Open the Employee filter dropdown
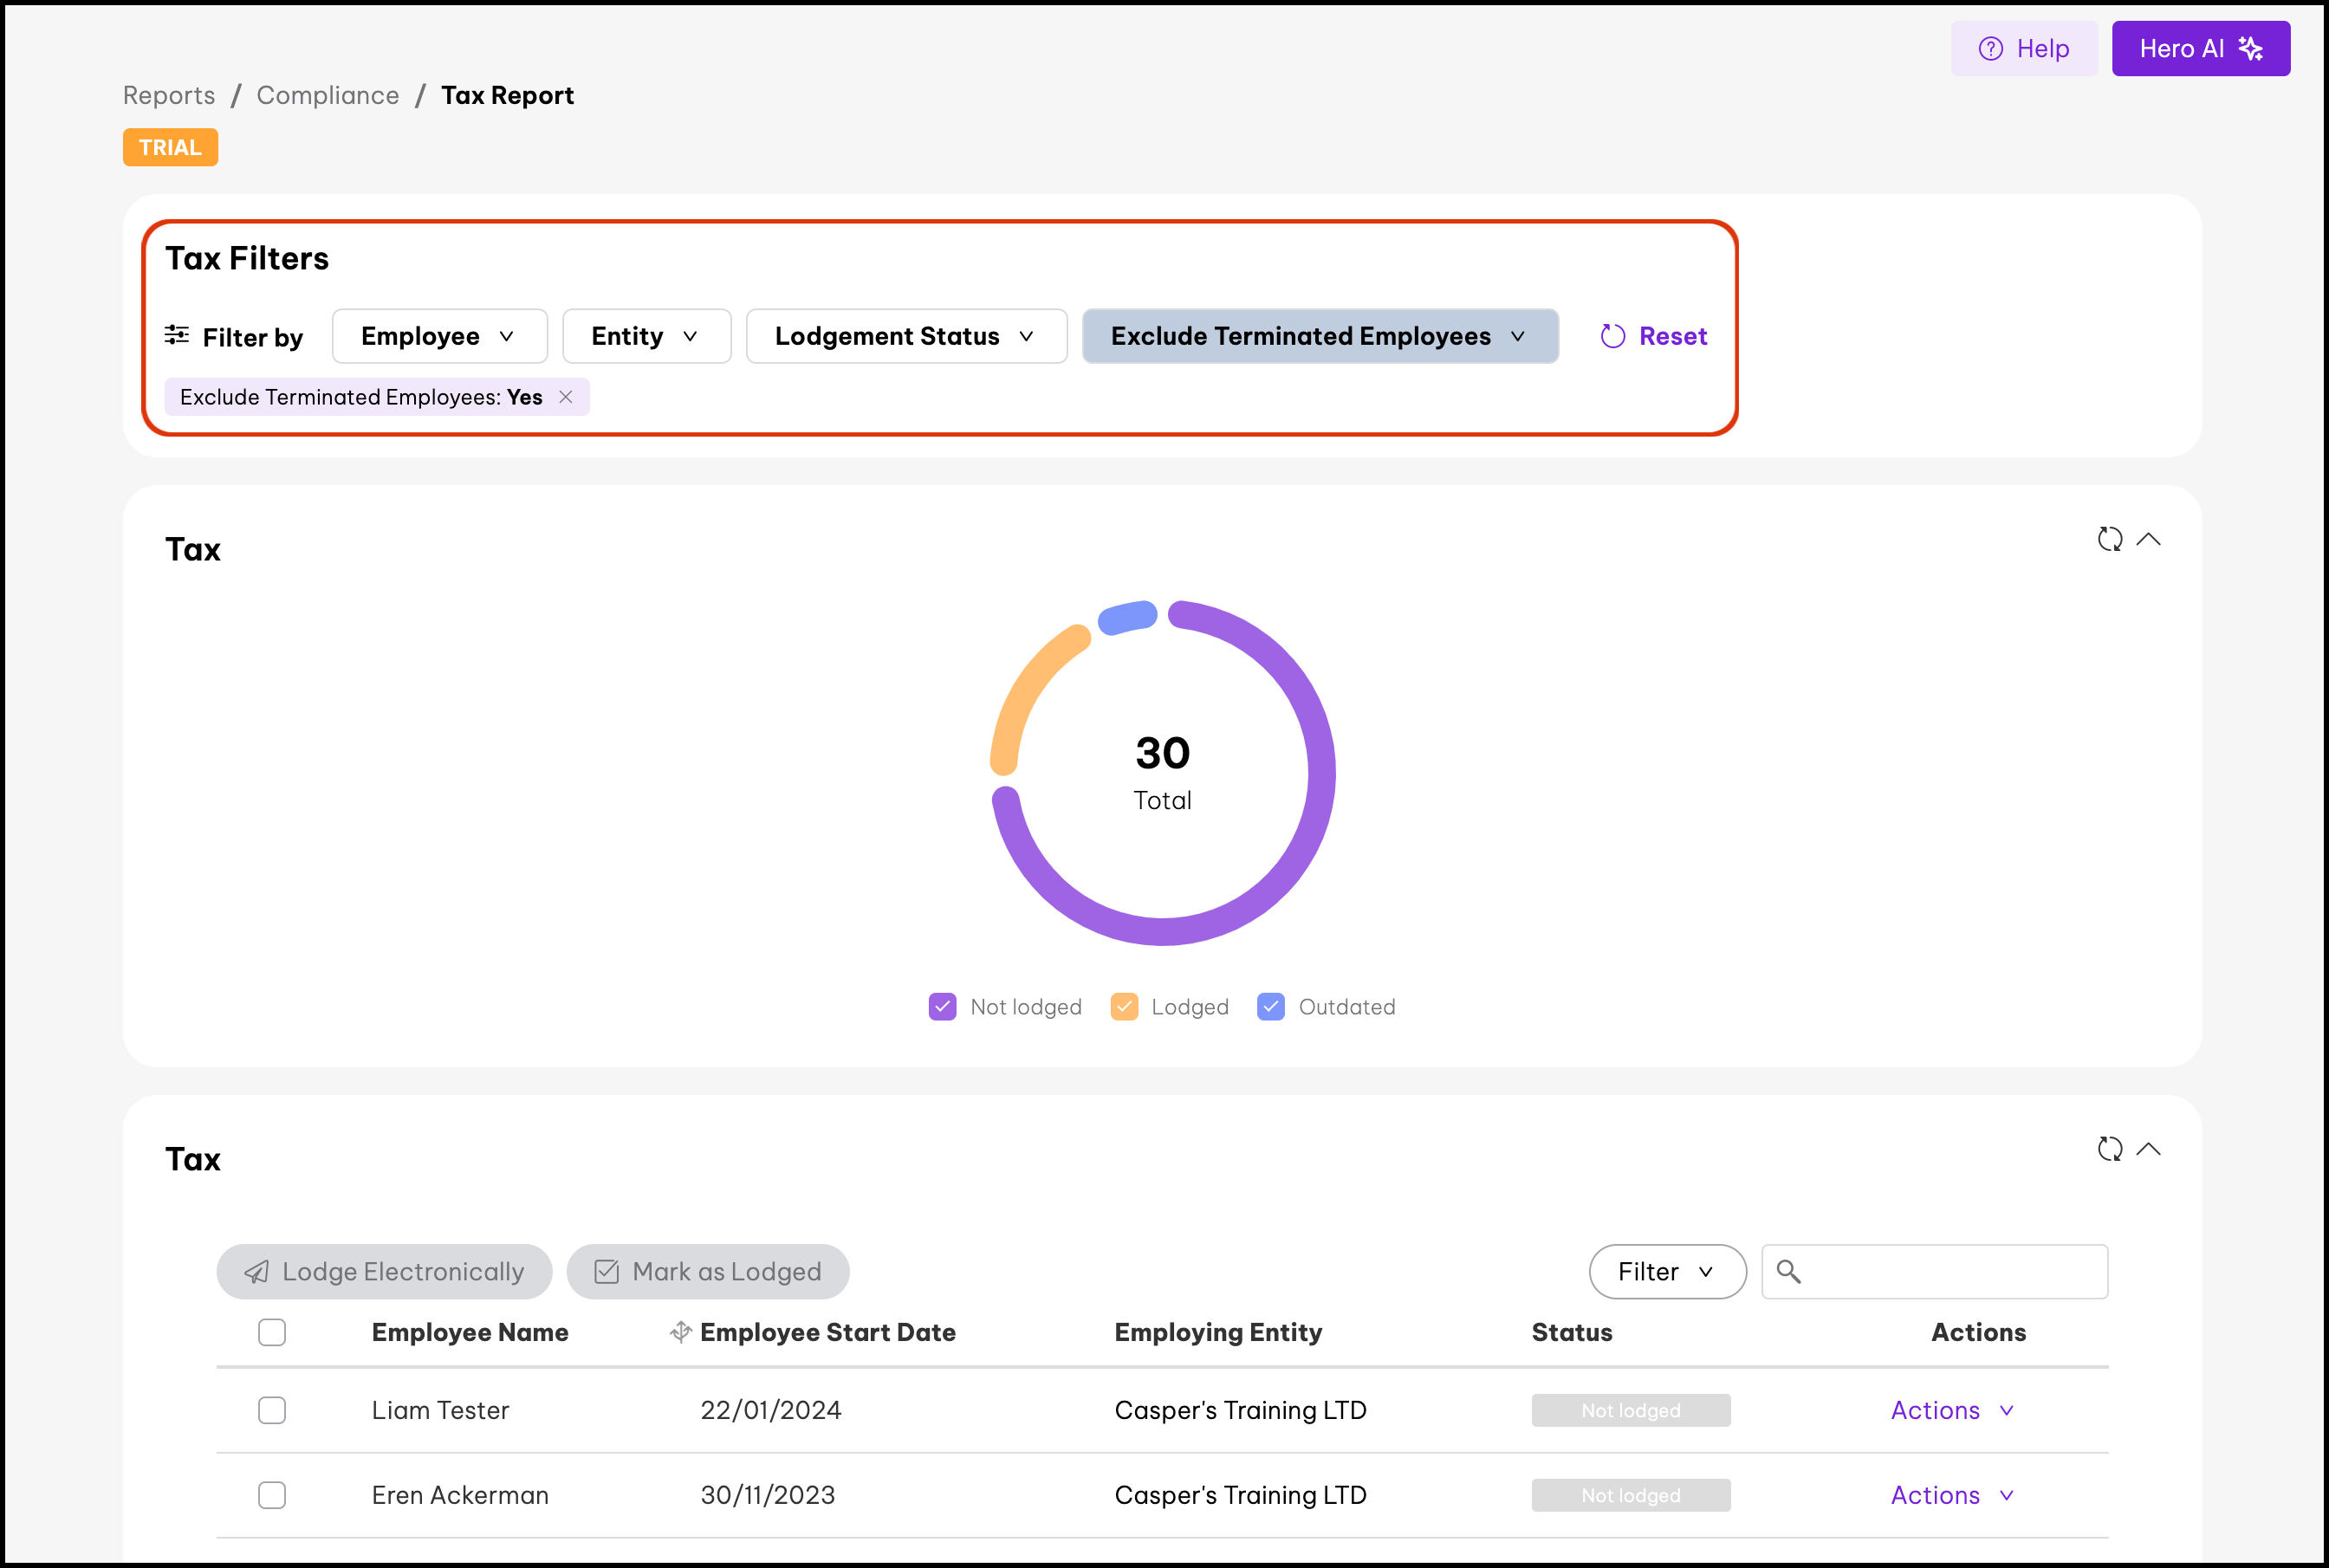The image size is (2329, 1568). tap(439, 336)
